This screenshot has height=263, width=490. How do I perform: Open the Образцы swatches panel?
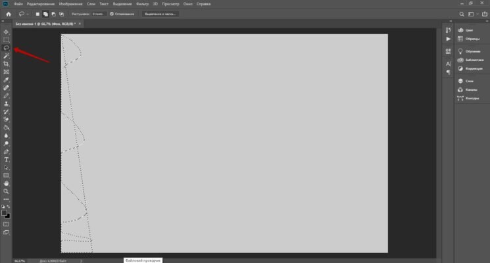pyautogui.click(x=468, y=39)
